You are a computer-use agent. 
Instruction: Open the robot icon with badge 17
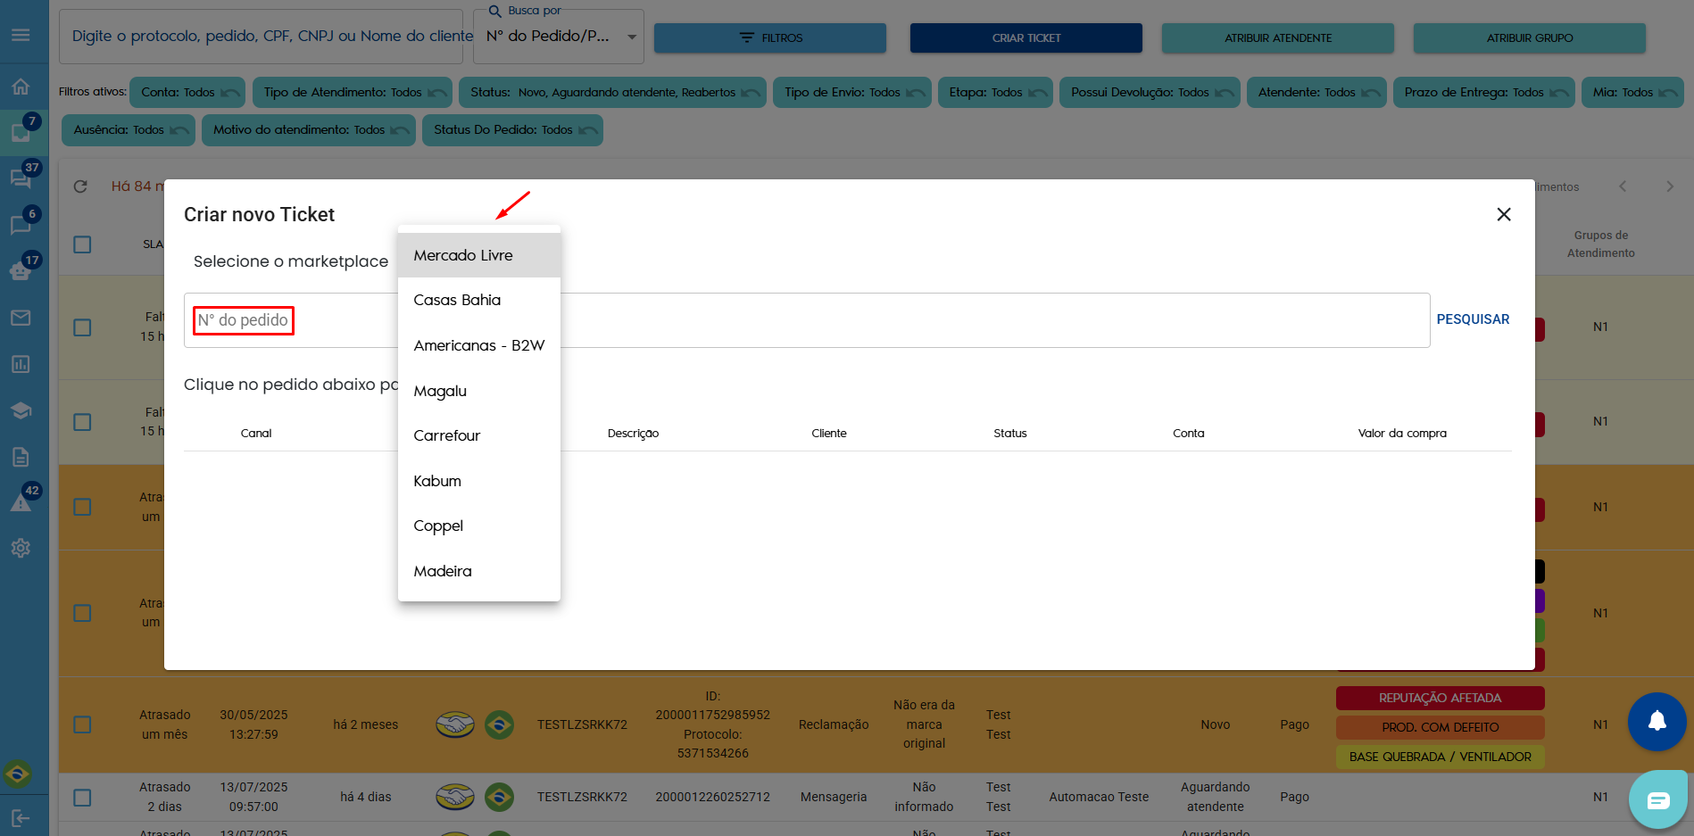[x=21, y=271]
